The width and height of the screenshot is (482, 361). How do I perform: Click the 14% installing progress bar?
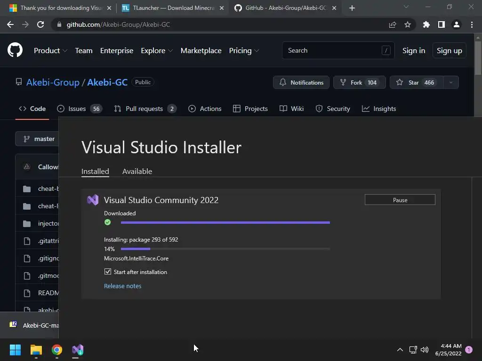tap(225, 249)
